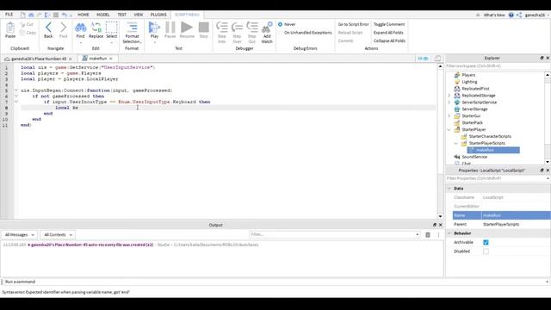
Task: Click the Add Watch icon
Action: click(267, 28)
